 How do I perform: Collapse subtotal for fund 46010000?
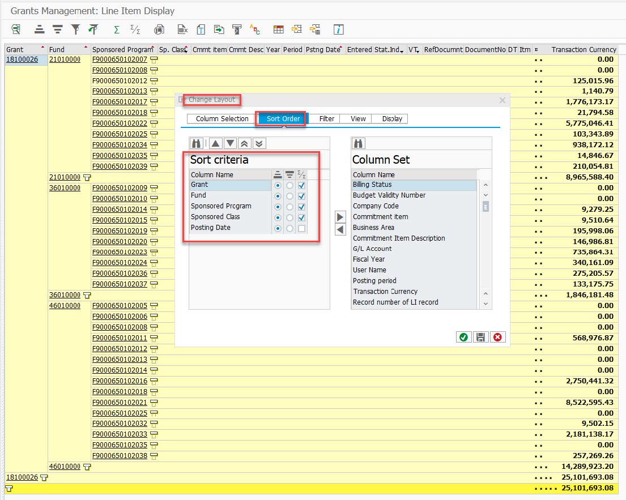(x=87, y=467)
